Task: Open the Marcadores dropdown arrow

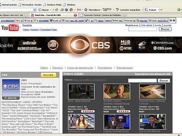Action: [x=101, y=10]
